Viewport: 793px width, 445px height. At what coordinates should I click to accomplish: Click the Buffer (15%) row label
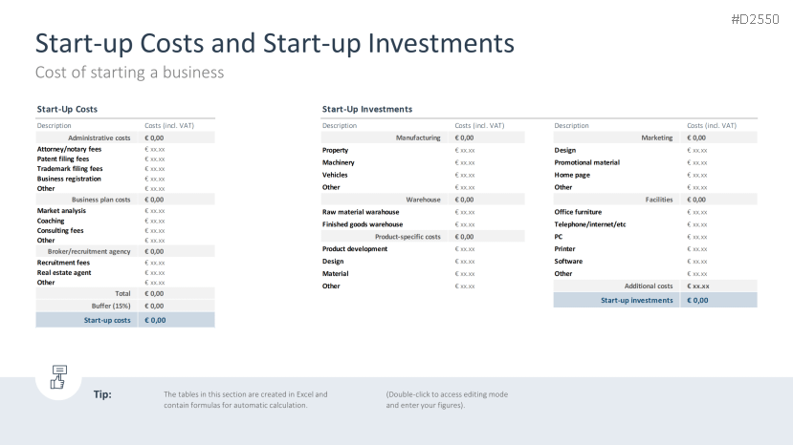click(x=111, y=306)
